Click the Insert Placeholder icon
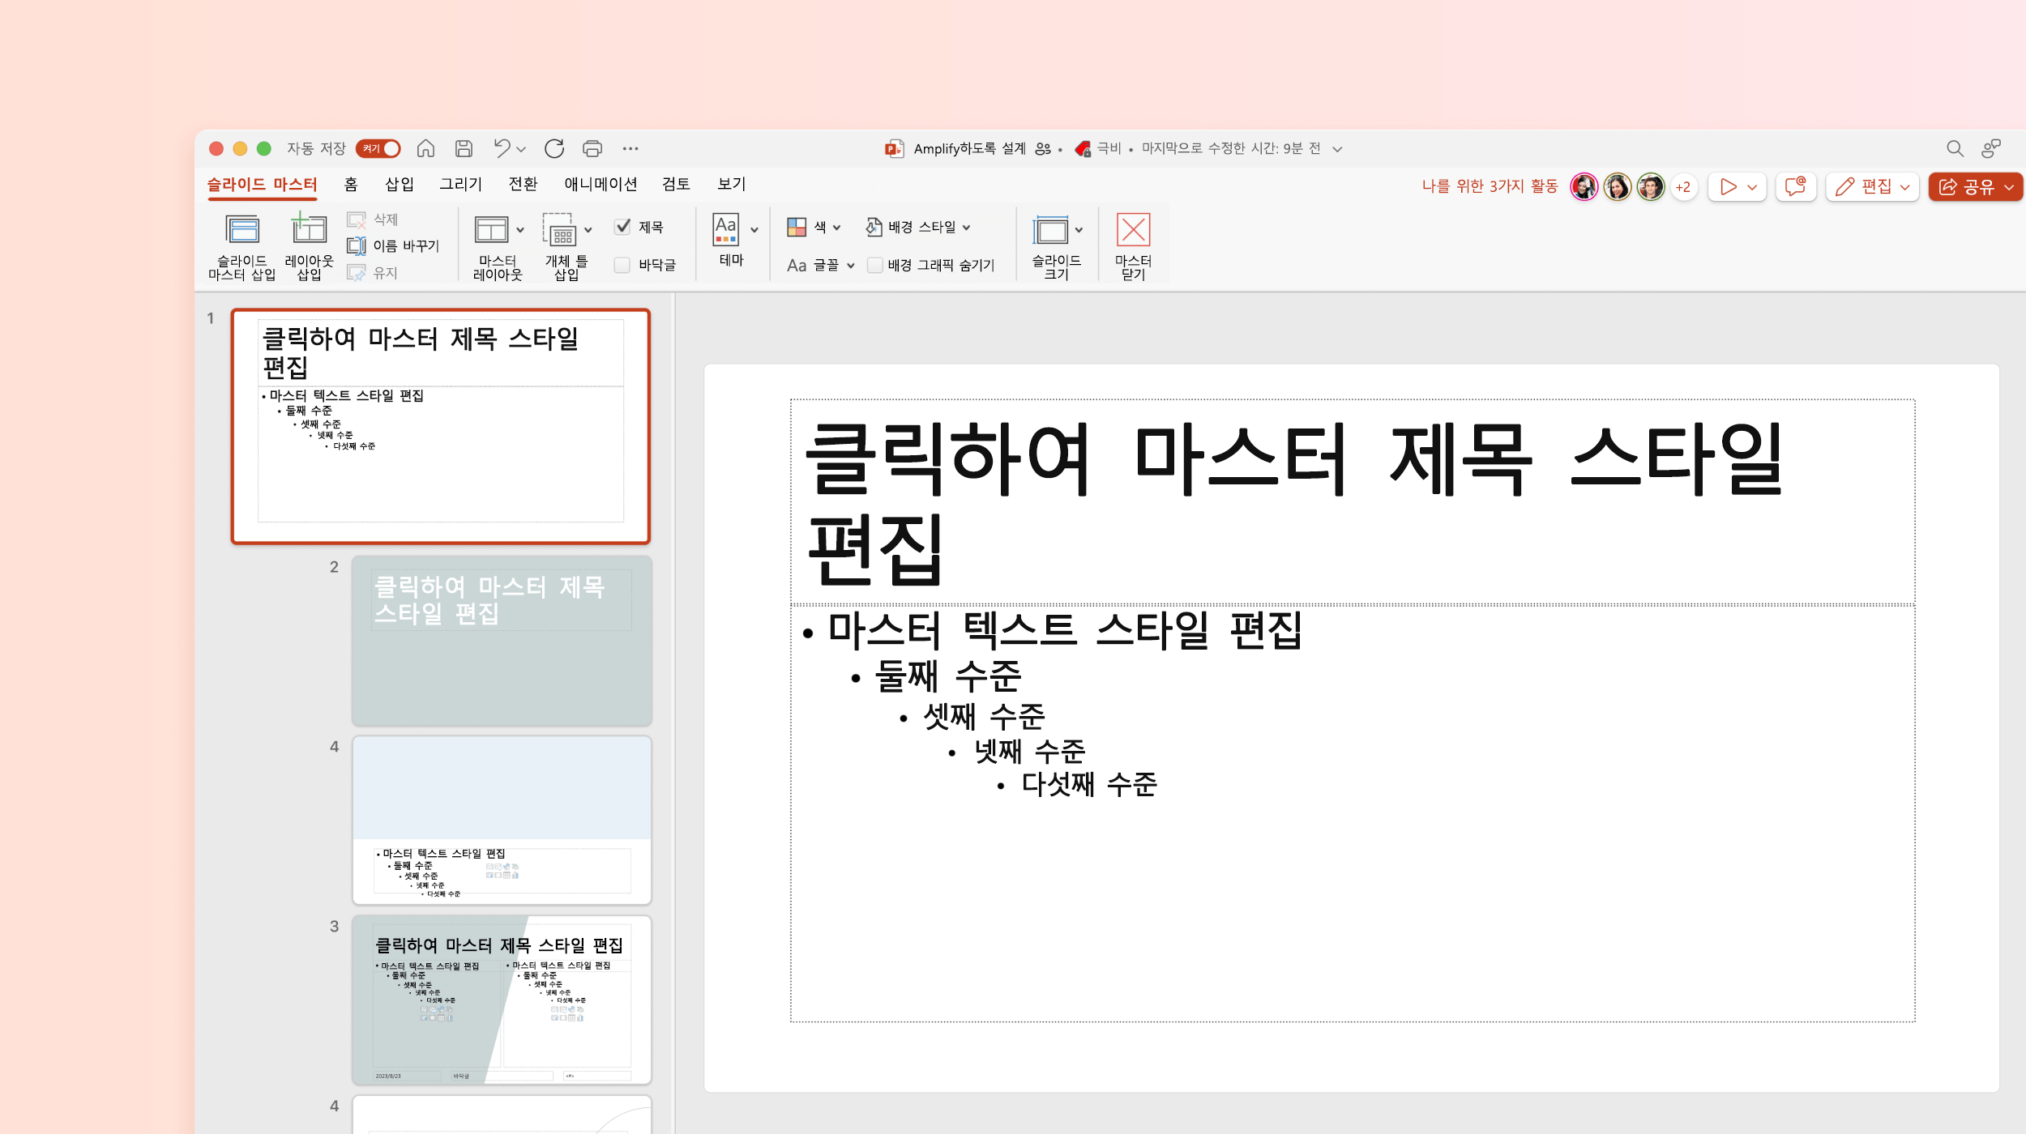The width and height of the screenshot is (2026, 1134). click(559, 230)
